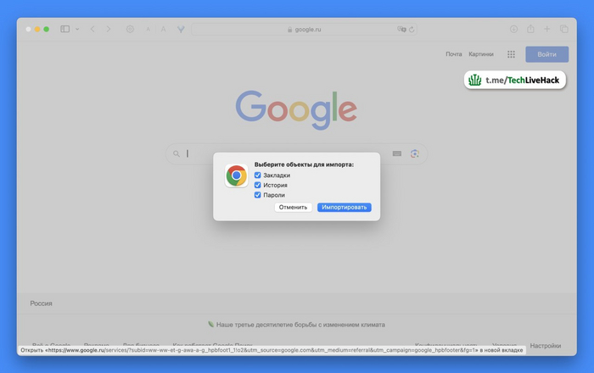594x373 pixels.
Task: Click the Отменить button
Action: 294,208
